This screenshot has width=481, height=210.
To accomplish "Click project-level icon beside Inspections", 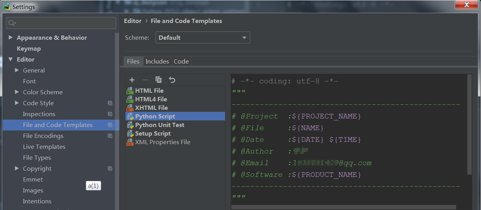I will (x=110, y=114).
